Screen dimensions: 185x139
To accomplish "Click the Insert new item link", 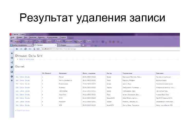I will pyautogui.click(x=23, y=111).
